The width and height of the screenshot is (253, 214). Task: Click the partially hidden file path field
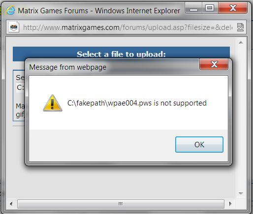pos(20,87)
